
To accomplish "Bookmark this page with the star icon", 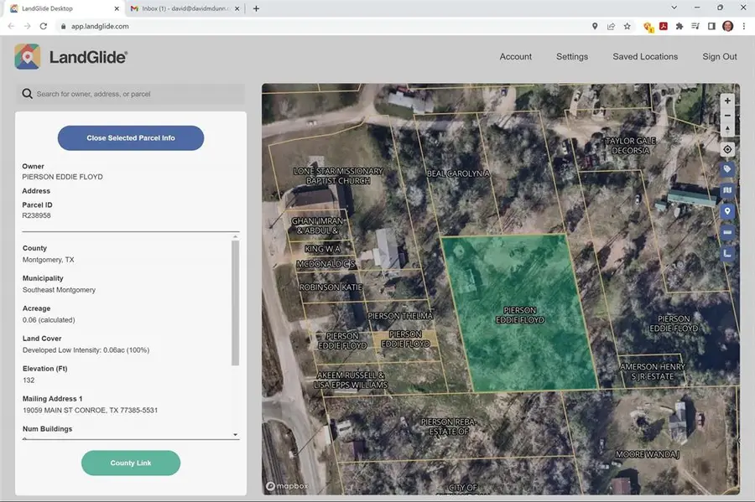I will click(627, 26).
